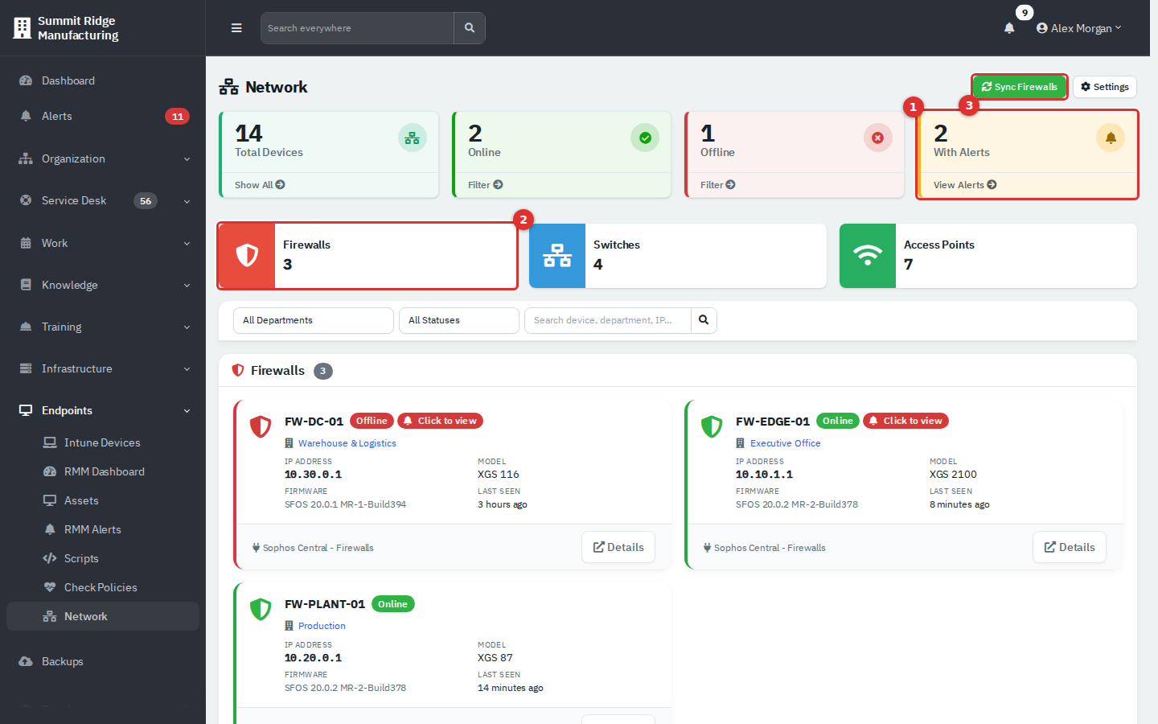Expand the Infrastructure menu

[103, 368]
